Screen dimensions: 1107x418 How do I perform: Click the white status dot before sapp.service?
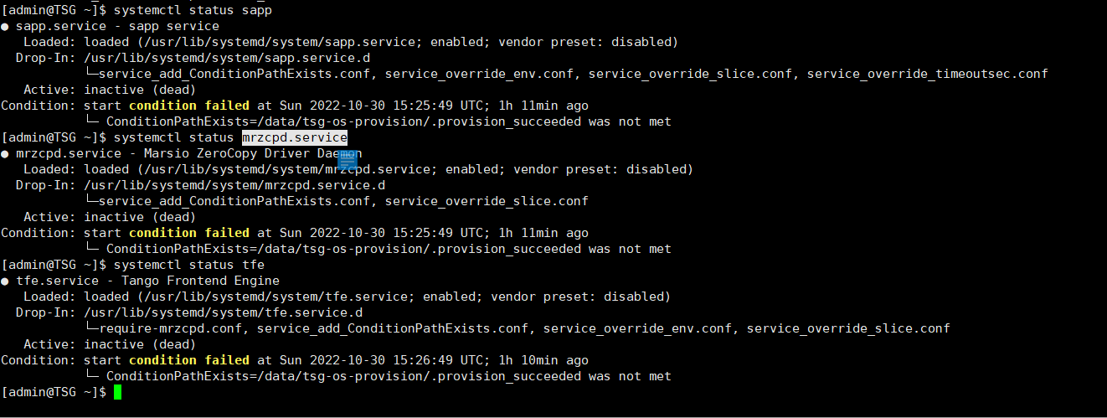[6, 26]
